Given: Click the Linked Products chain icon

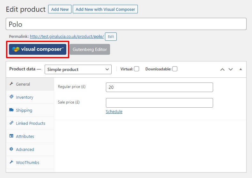Looking at the screenshot, I should pos(11,123).
